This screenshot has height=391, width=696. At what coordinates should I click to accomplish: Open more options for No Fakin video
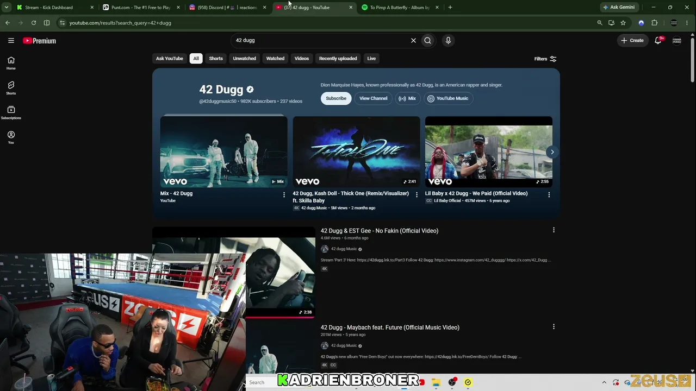554,230
